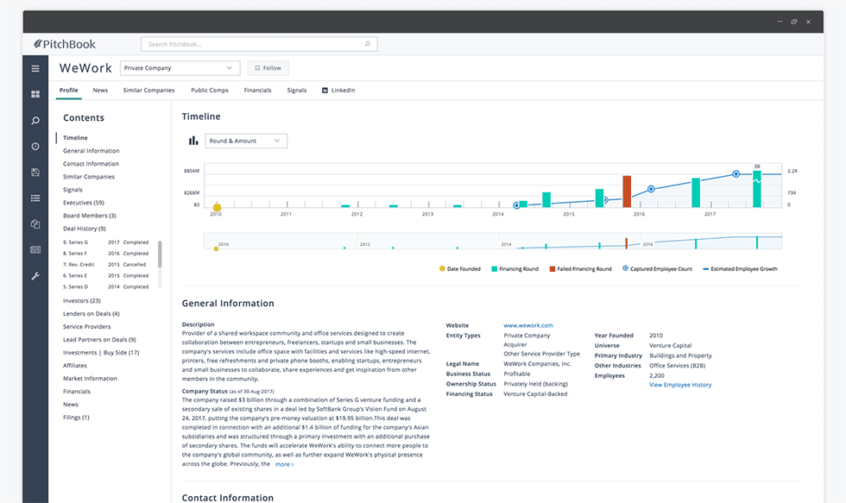Open the hamburger menu in sidebar
Image resolution: width=846 pixels, height=503 pixels.
click(35, 68)
